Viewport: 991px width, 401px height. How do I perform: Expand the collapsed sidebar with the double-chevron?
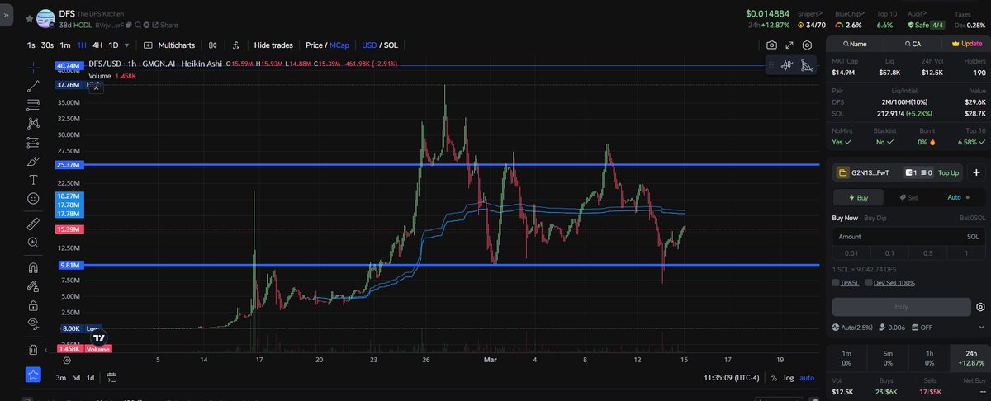coord(7,14)
